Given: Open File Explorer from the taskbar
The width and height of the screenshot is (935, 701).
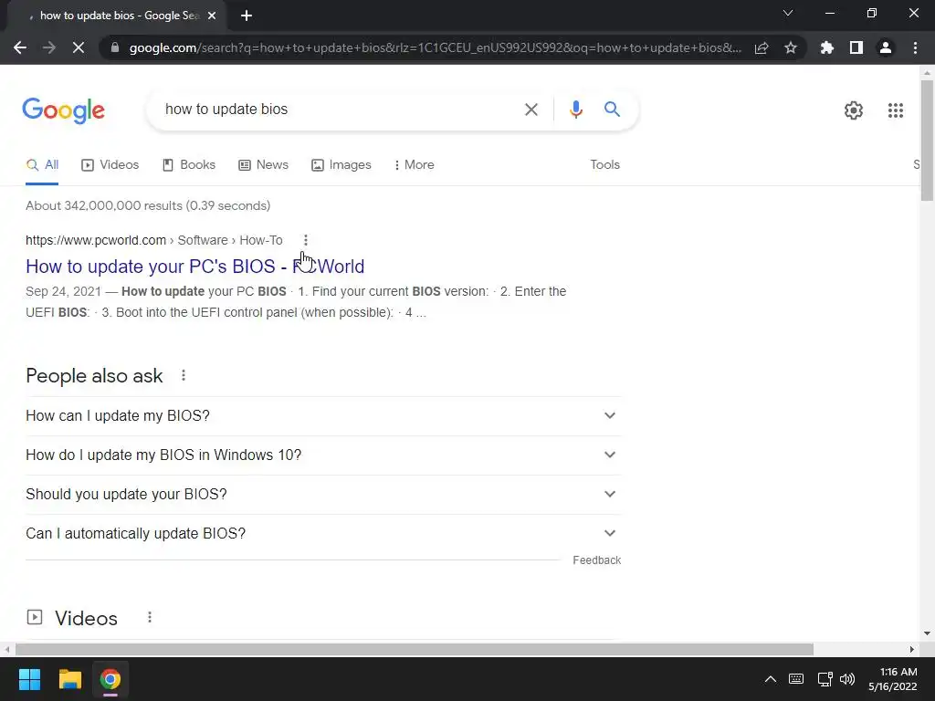Looking at the screenshot, I should [69, 679].
